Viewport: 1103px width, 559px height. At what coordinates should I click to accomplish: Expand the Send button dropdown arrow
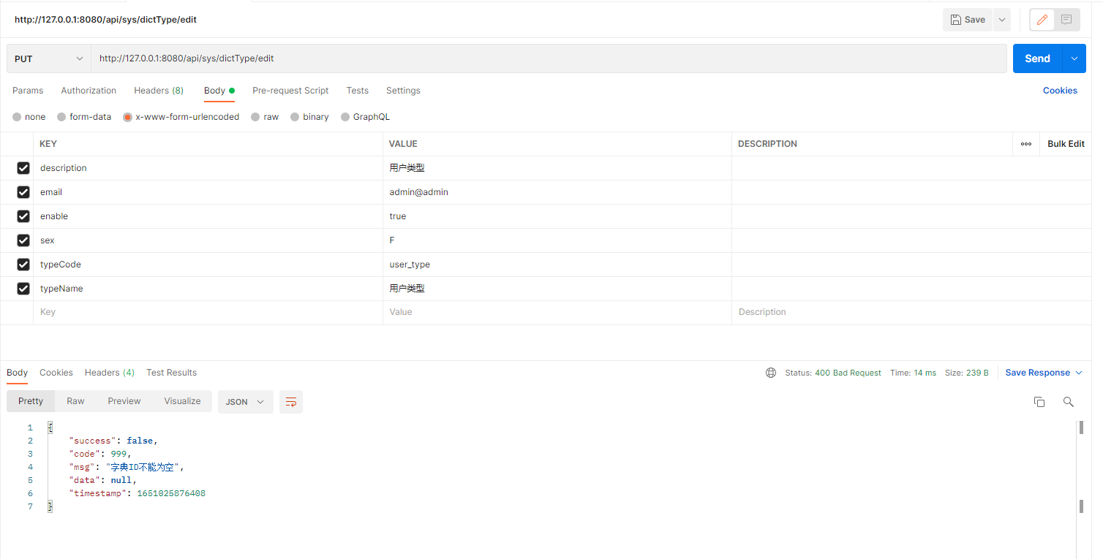(x=1074, y=58)
